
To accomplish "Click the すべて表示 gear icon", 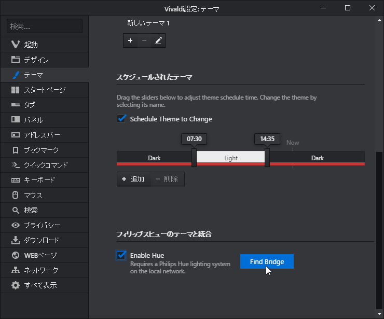I will pos(16,285).
